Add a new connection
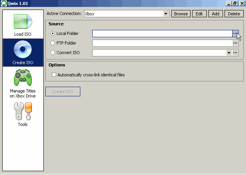The height and width of the screenshot is (175, 246). pyautogui.click(x=216, y=14)
